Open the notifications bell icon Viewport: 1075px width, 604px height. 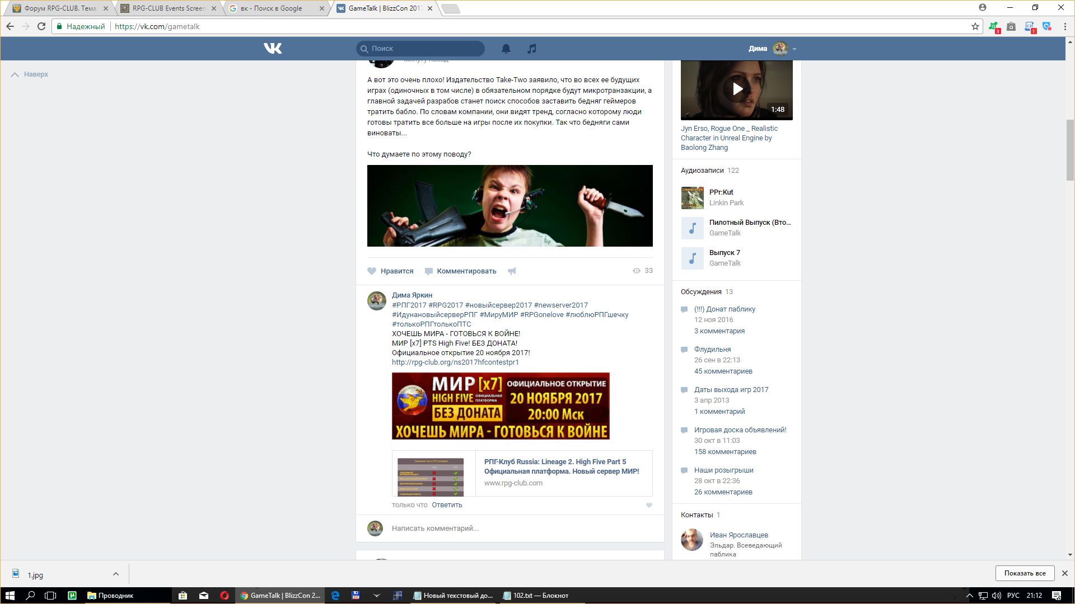[x=506, y=49]
